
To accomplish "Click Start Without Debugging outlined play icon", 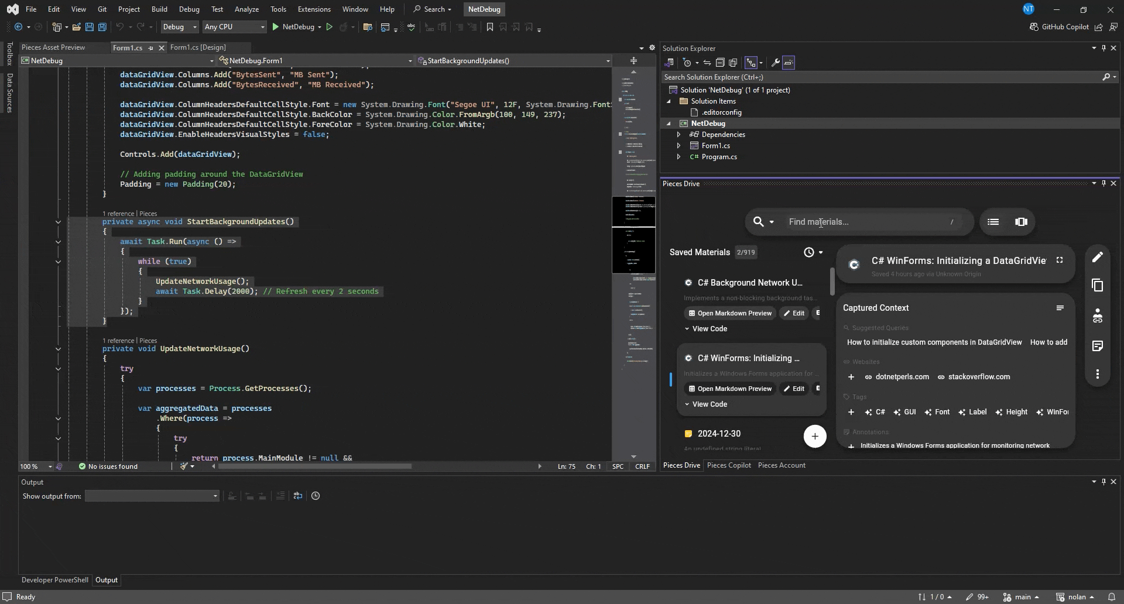I will [x=329, y=27].
